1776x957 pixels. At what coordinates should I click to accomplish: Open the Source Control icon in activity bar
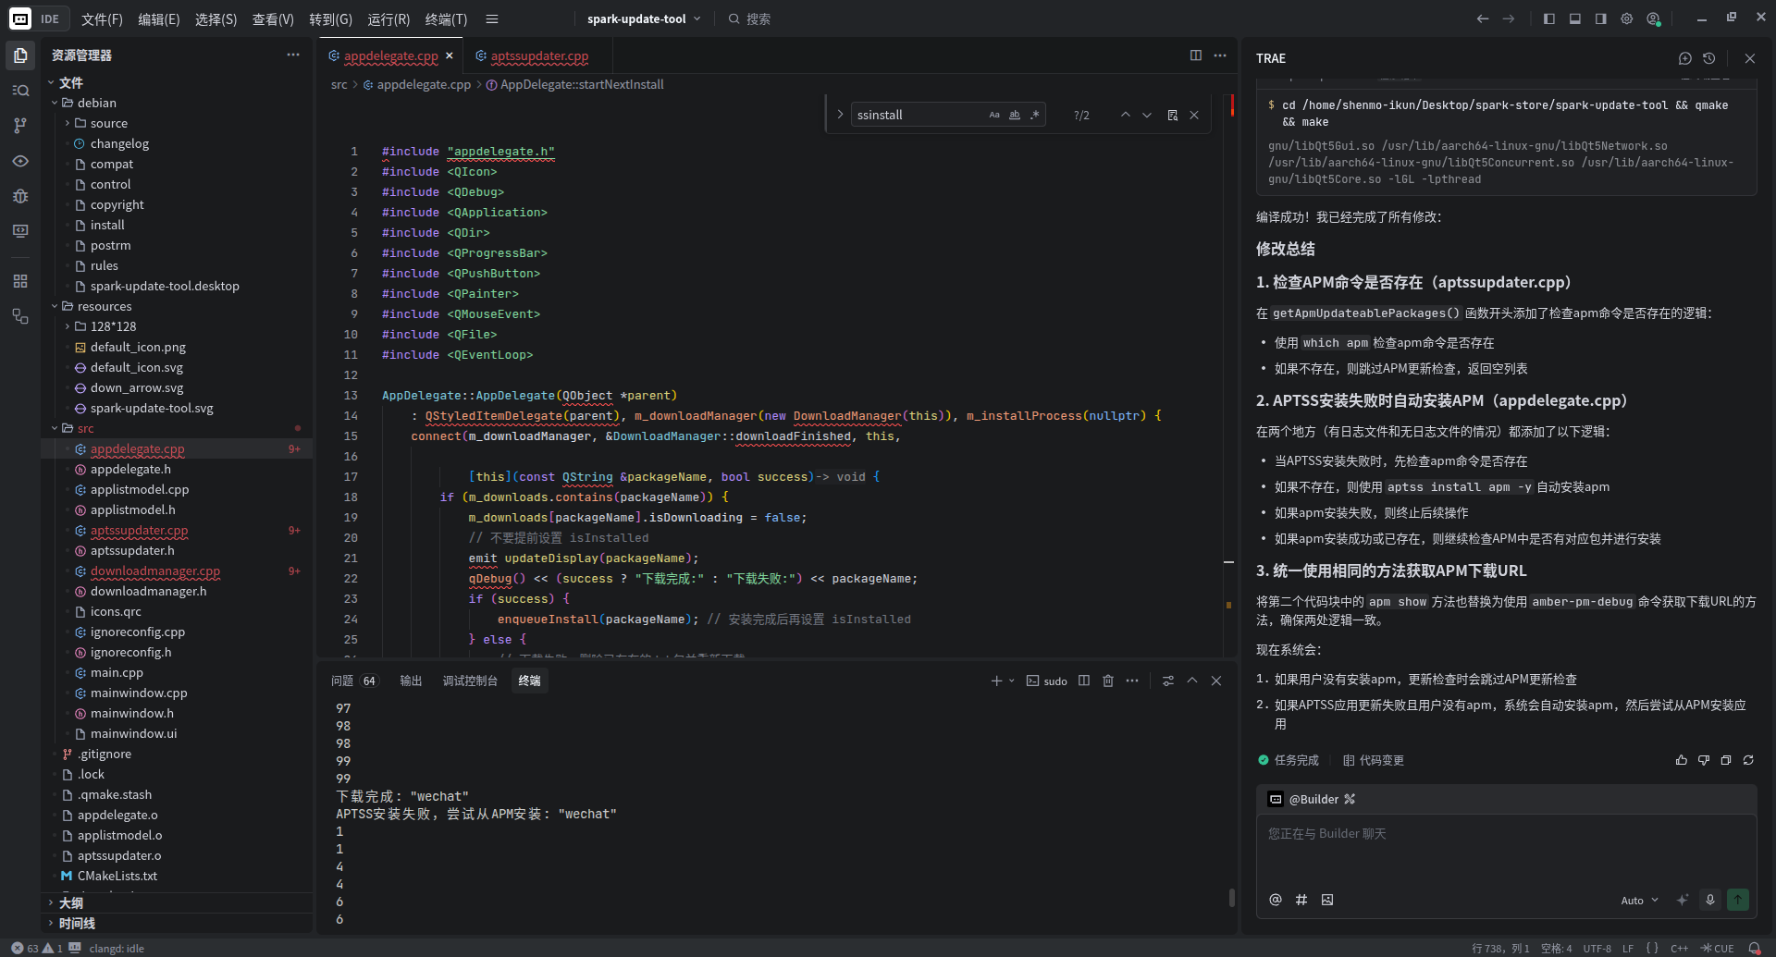(x=20, y=126)
